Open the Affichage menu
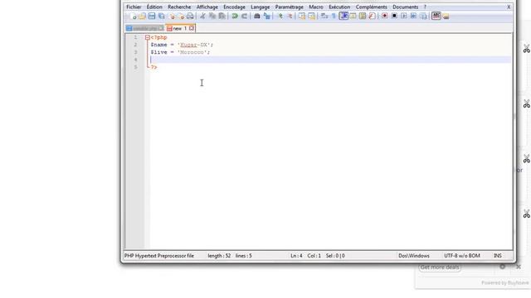This screenshot has width=531, height=298. click(207, 7)
